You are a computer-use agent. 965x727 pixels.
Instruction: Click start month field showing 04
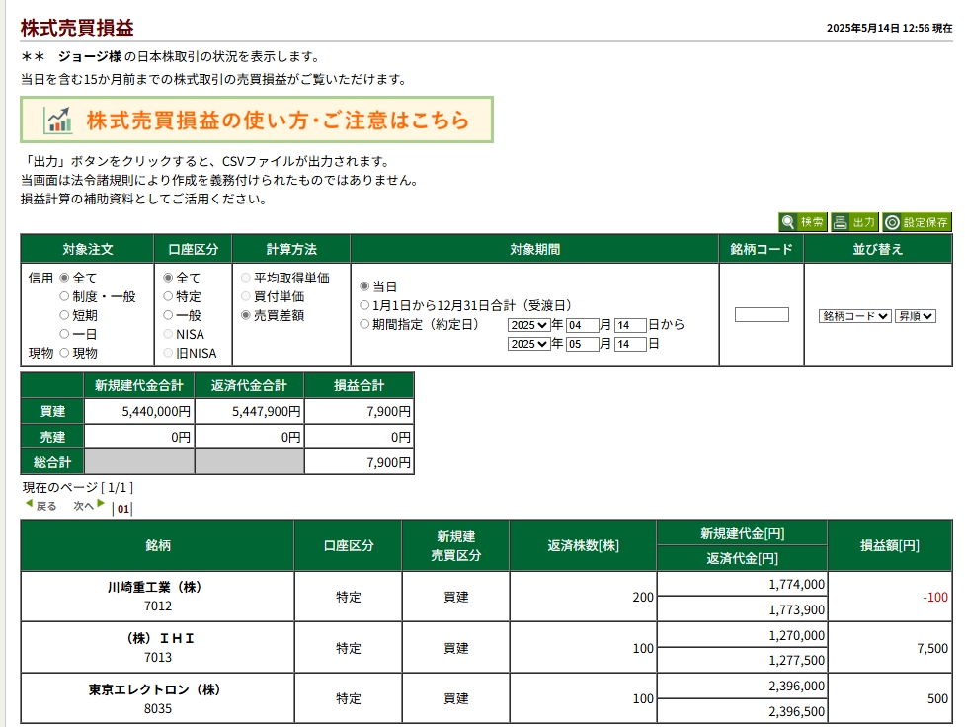(582, 325)
